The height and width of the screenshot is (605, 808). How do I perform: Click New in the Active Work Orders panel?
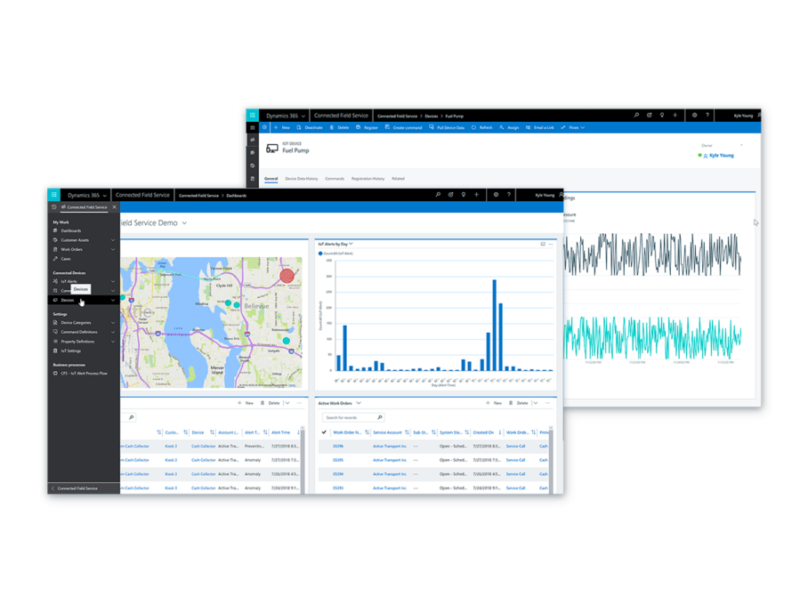click(494, 403)
